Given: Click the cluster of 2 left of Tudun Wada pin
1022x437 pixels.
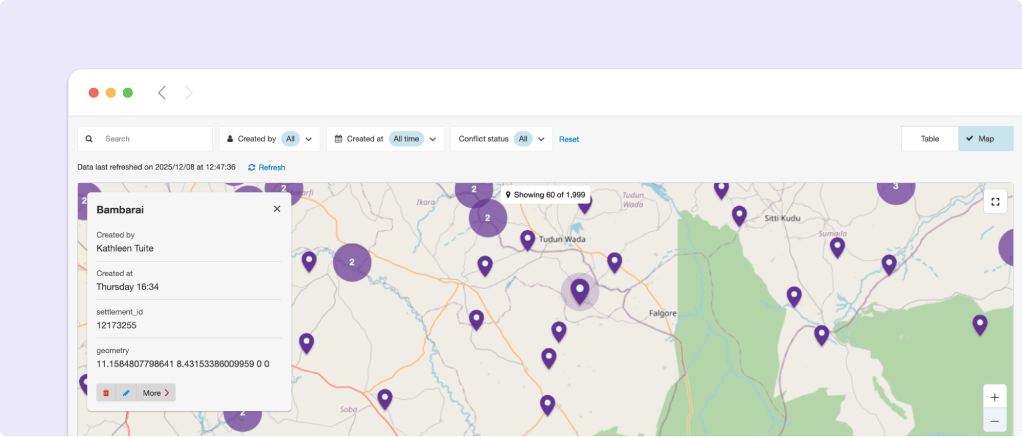Looking at the screenshot, I should click(x=488, y=218).
